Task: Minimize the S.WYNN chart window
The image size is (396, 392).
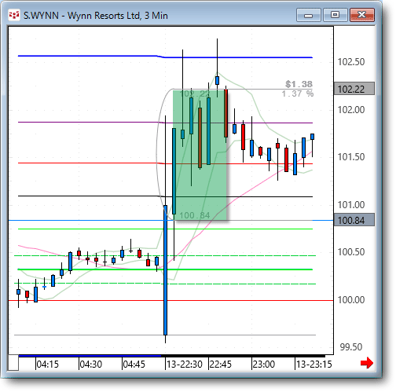Action: pyautogui.click(x=309, y=15)
